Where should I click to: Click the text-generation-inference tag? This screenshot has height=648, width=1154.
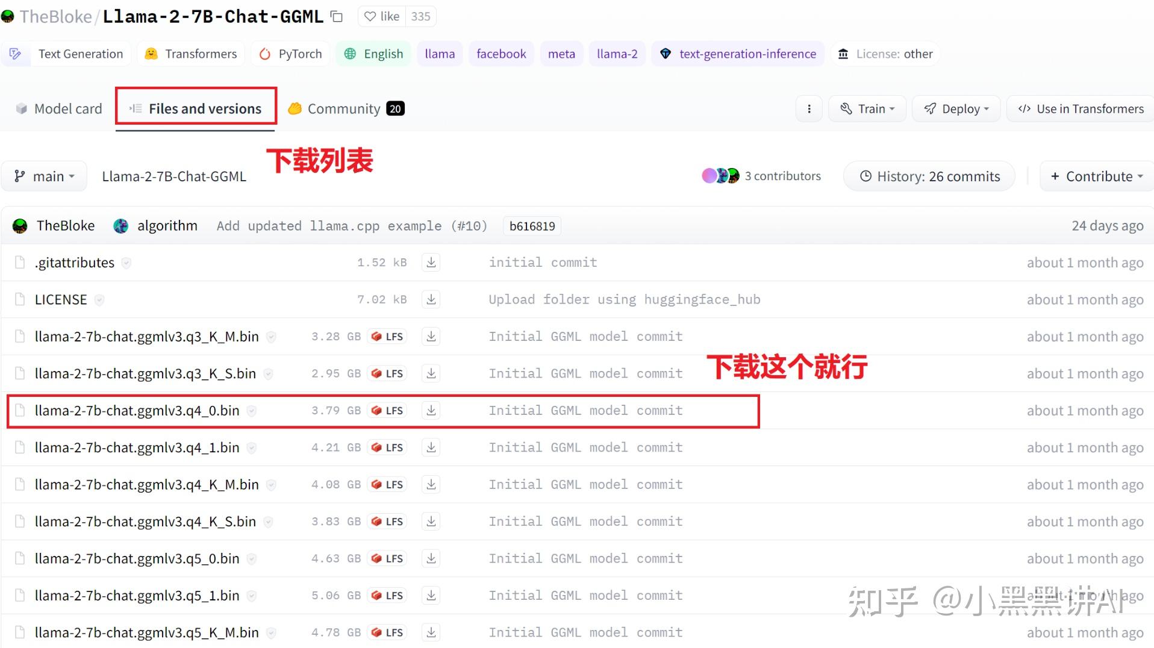(x=737, y=54)
